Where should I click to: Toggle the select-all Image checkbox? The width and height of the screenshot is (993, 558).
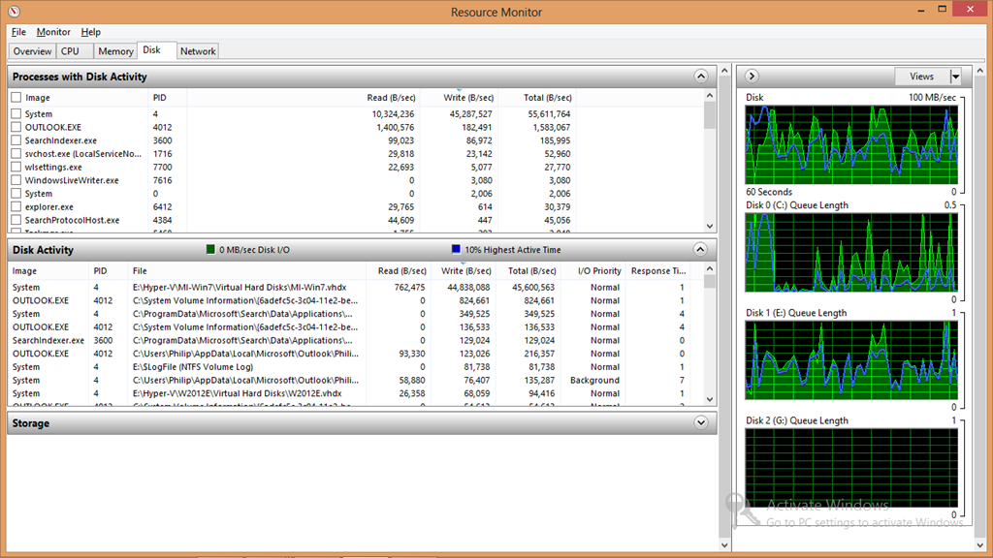[16, 98]
